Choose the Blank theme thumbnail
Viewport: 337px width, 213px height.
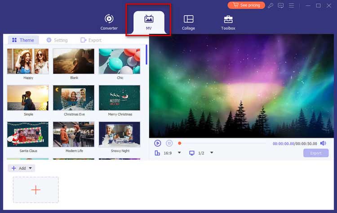point(74,61)
